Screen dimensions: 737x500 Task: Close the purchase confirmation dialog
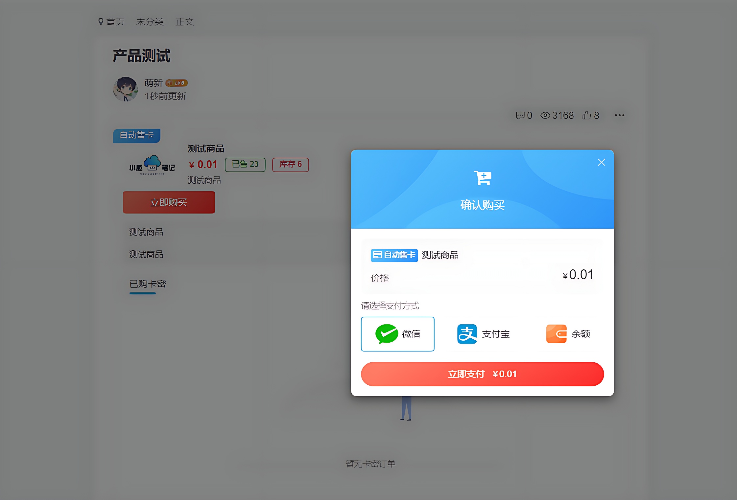pos(601,162)
